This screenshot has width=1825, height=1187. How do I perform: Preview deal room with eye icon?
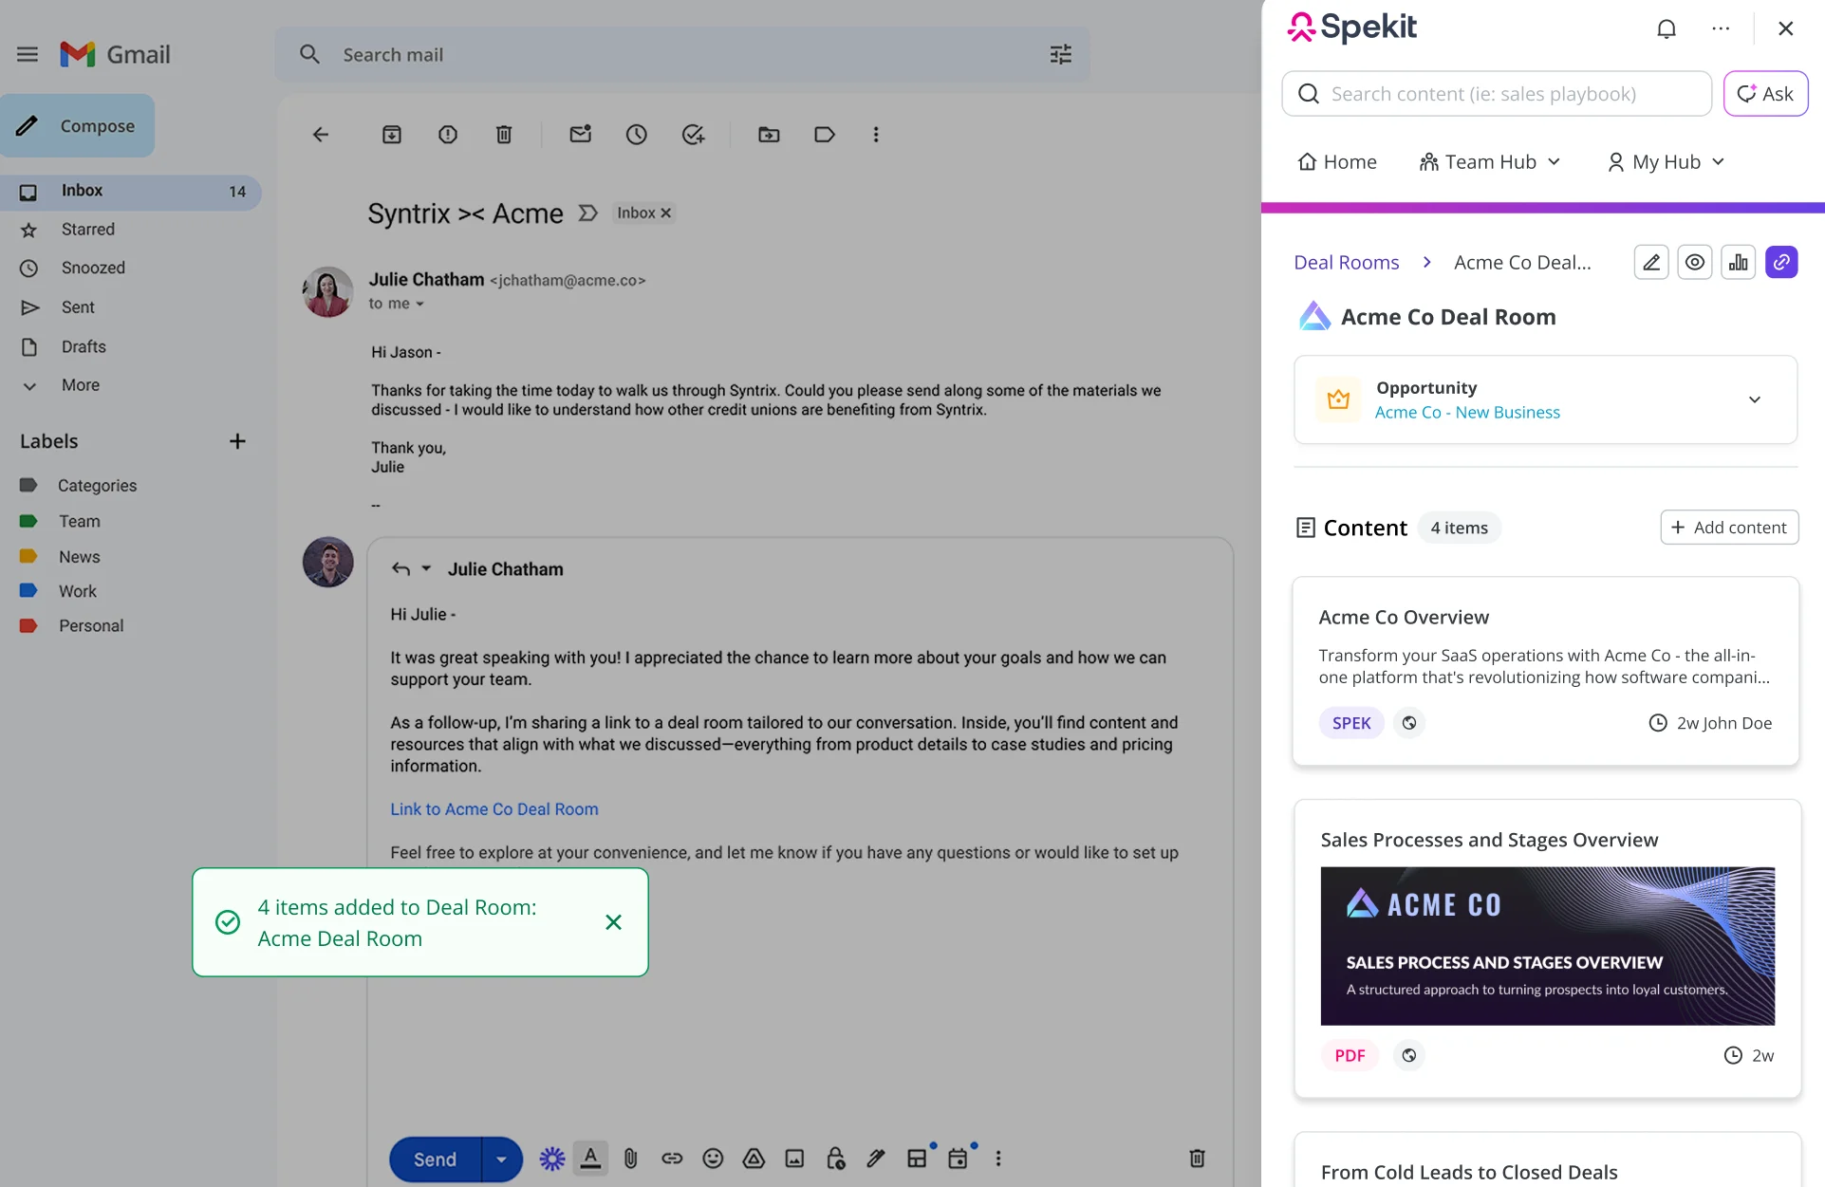(x=1695, y=263)
